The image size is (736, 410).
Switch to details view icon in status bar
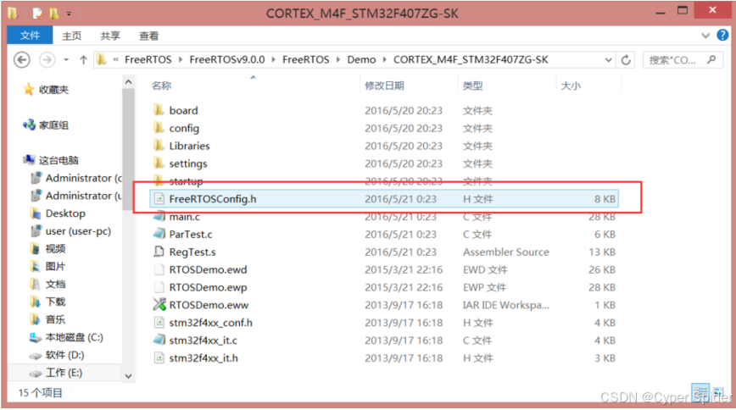700,391
